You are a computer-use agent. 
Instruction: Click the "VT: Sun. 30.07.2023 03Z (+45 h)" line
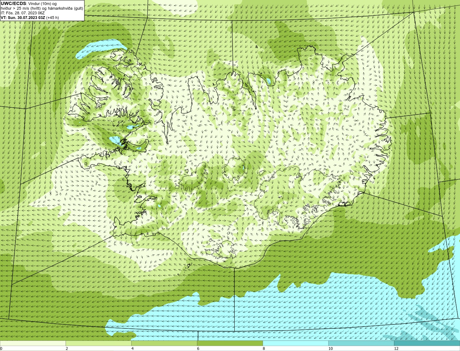tap(30, 18)
